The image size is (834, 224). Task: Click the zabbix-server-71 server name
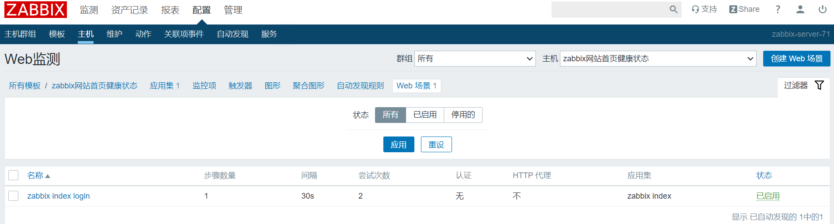pos(801,34)
